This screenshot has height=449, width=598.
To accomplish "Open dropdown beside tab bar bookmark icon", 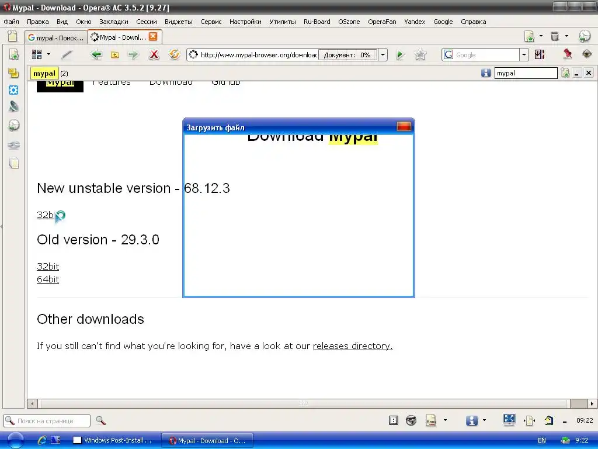I will 541,36.
